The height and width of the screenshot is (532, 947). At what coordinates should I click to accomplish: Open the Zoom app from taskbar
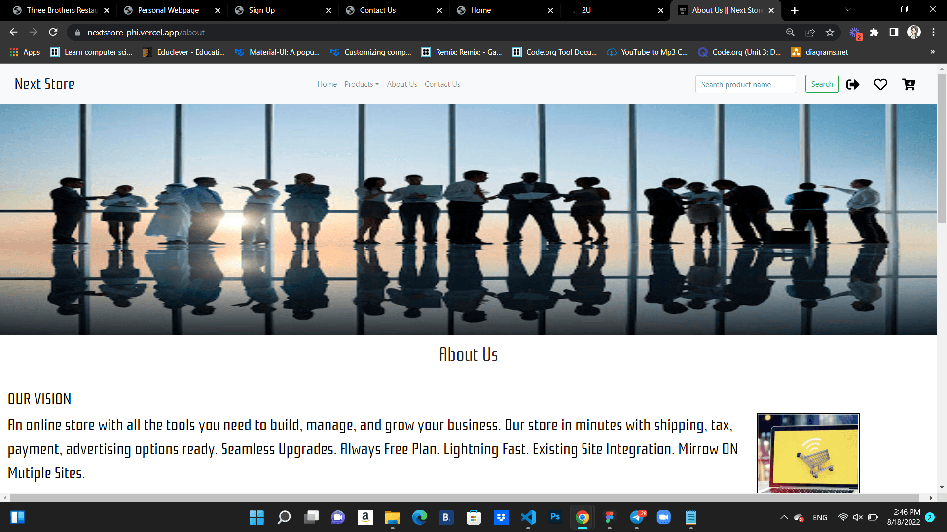(x=664, y=517)
